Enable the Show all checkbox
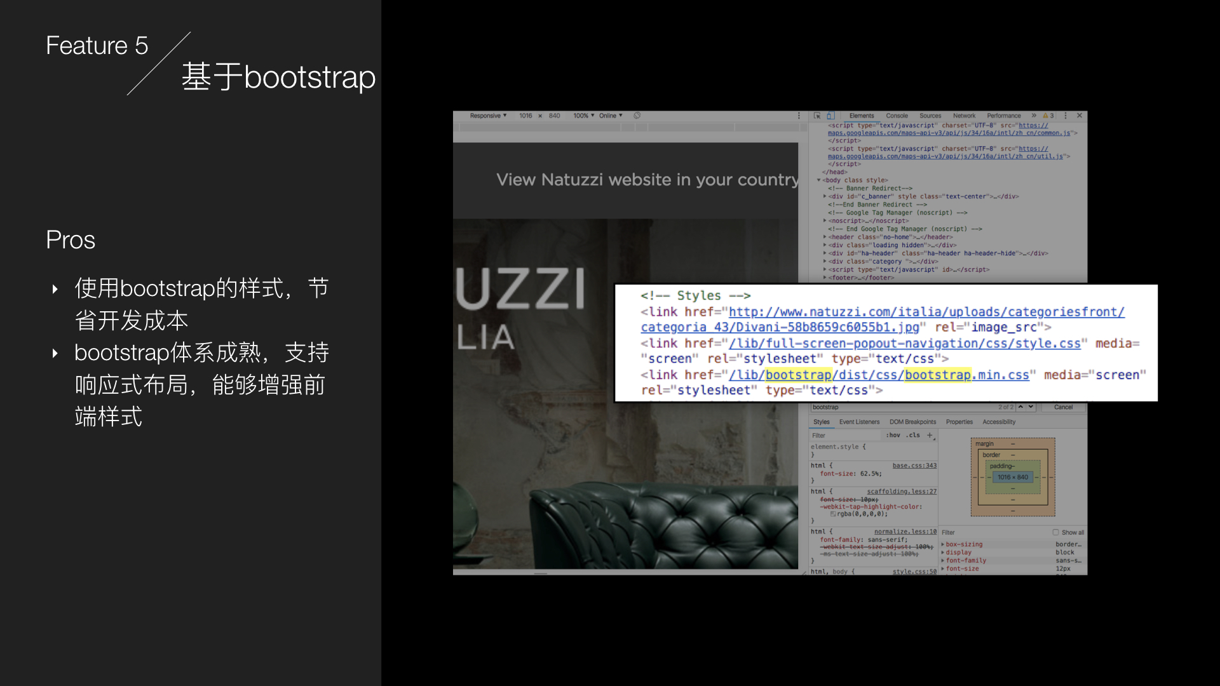Image resolution: width=1220 pixels, height=686 pixels. 1055,532
